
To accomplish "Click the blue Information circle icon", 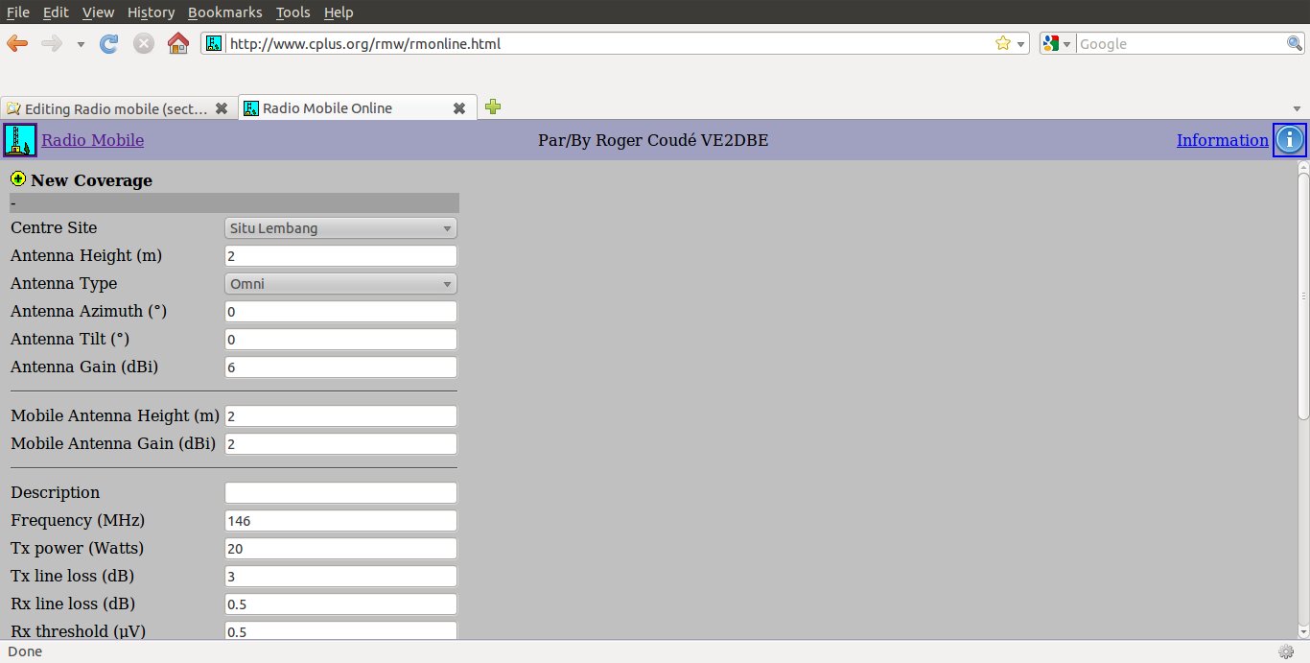I will (x=1289, y=140).
